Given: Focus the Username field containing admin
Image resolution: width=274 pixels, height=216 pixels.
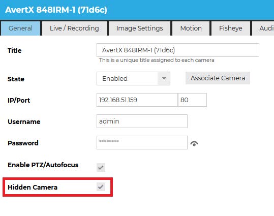Looking at the screenshot, I should (x=142, y=121).
